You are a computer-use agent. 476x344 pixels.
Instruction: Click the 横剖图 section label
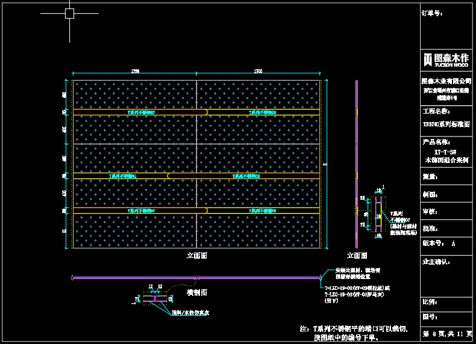pyautogui.click(x=196, y=293)
